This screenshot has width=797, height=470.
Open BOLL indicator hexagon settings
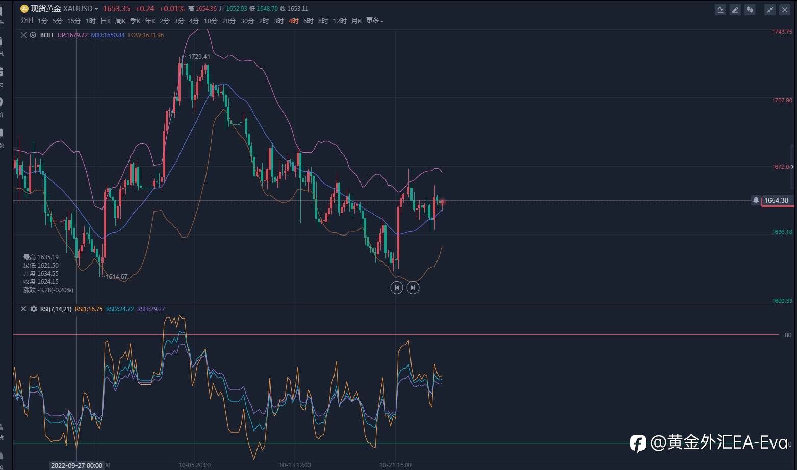(33, 35)
